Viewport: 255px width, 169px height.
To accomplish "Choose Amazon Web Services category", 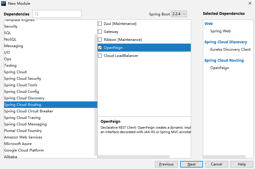I will [x=51, y=137].
